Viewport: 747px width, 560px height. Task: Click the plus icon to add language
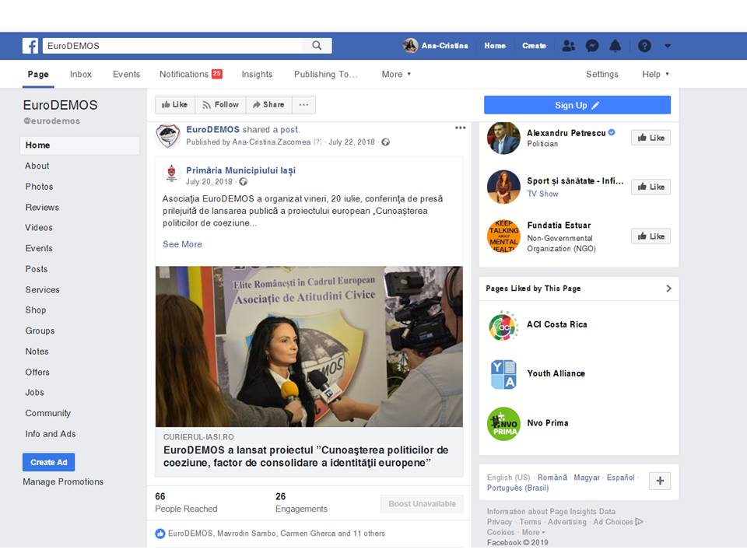(x=660, y=481)
